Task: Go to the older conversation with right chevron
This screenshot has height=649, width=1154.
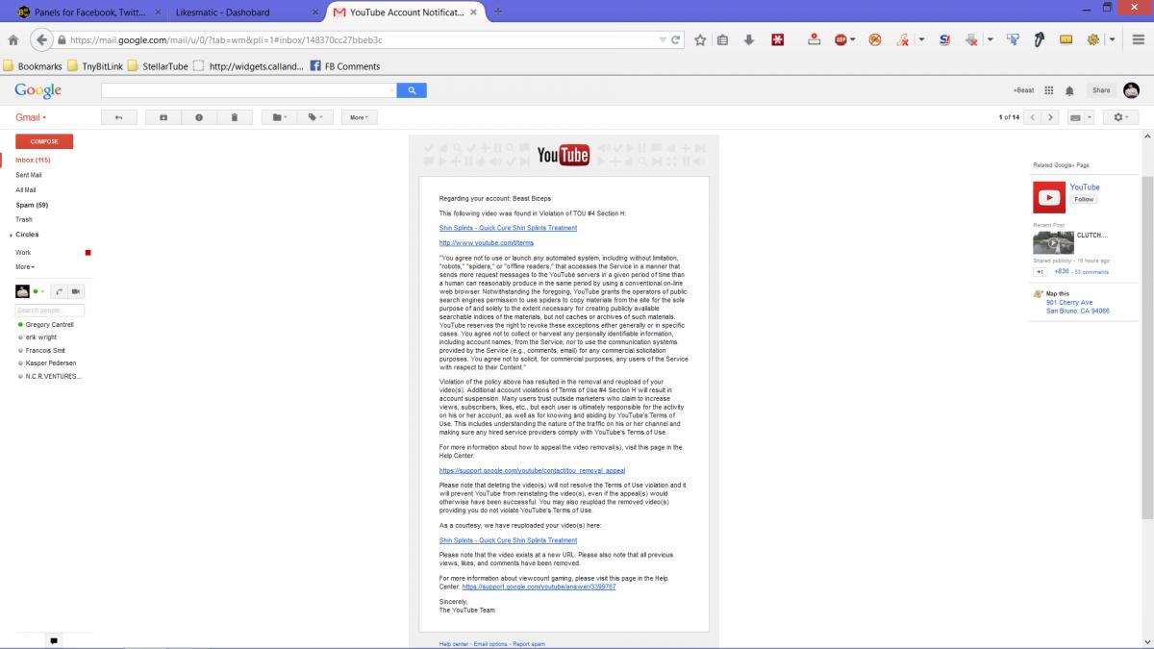Action: point(1050,117)
